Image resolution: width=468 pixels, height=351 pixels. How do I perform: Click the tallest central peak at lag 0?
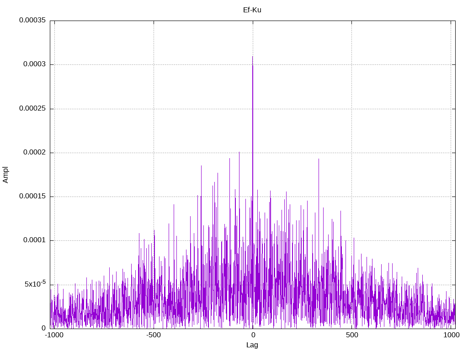[252, 57]
